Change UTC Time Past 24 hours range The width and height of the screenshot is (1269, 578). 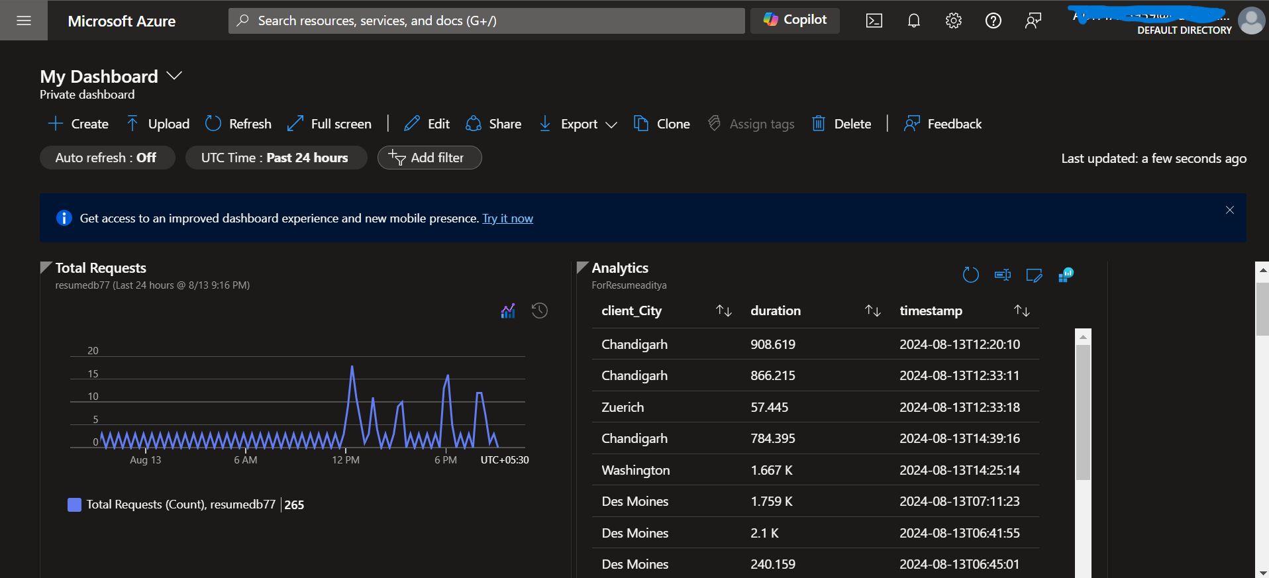point(276,158)
